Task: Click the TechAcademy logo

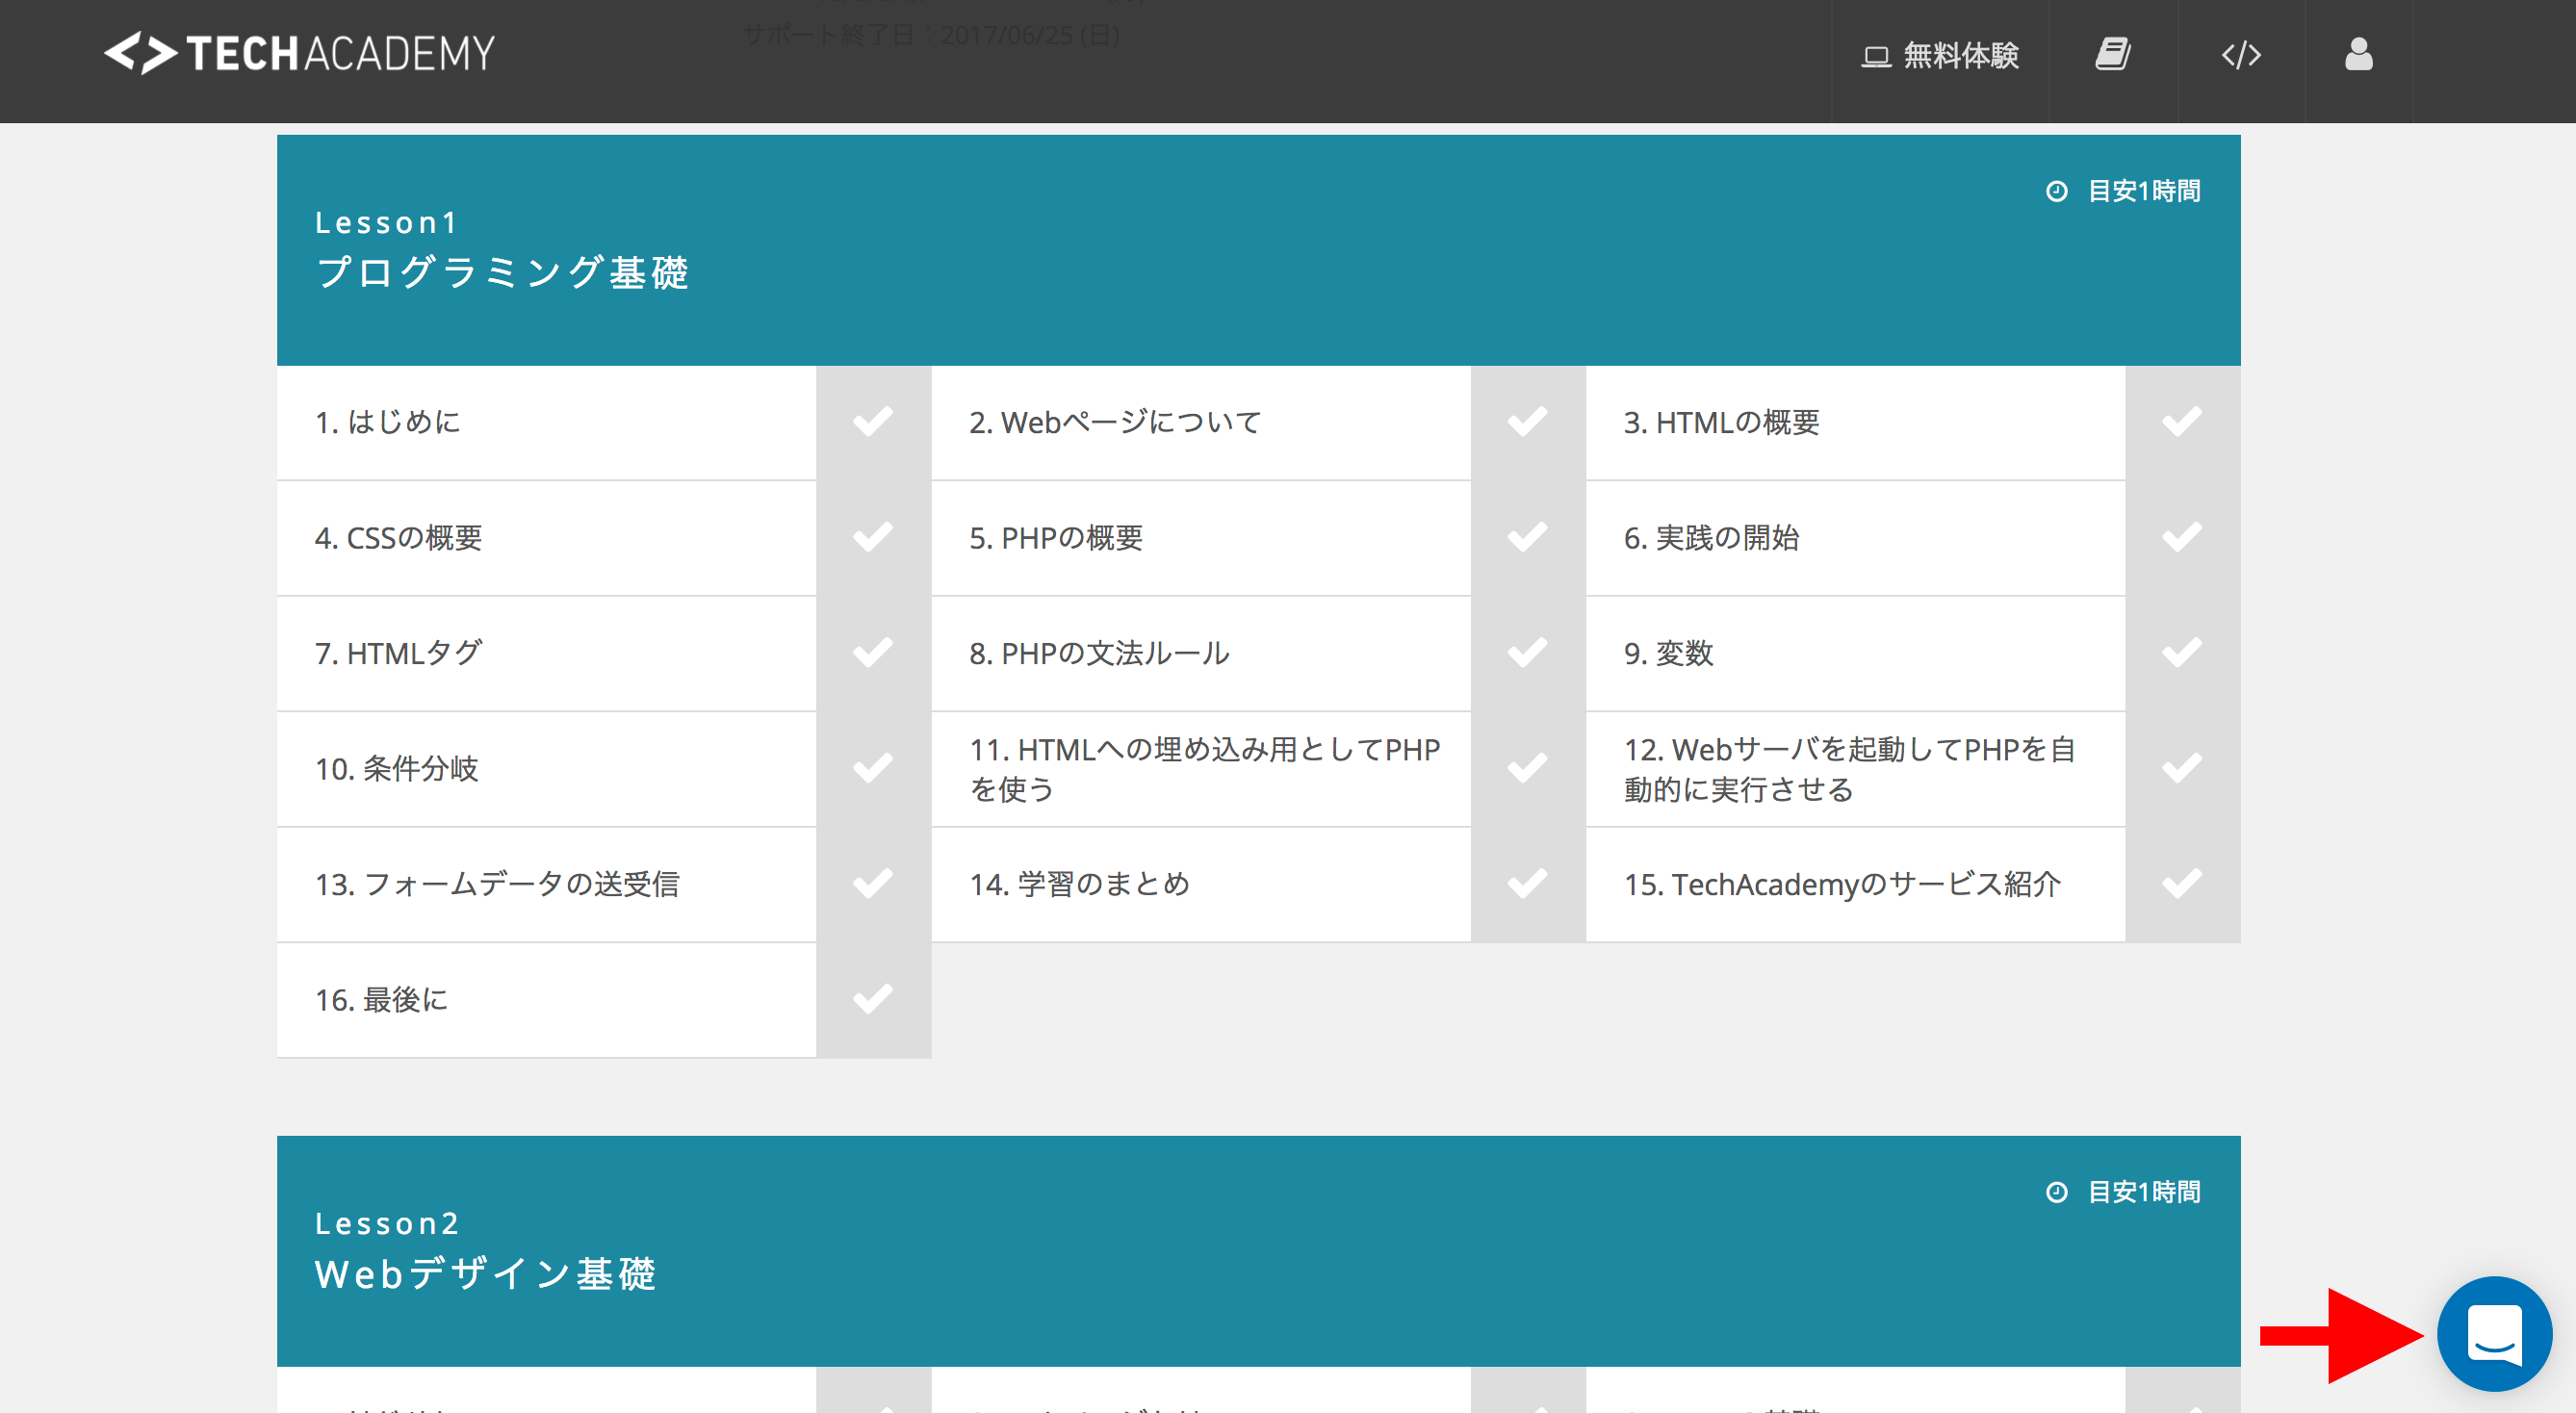Action: pos(299,54)
